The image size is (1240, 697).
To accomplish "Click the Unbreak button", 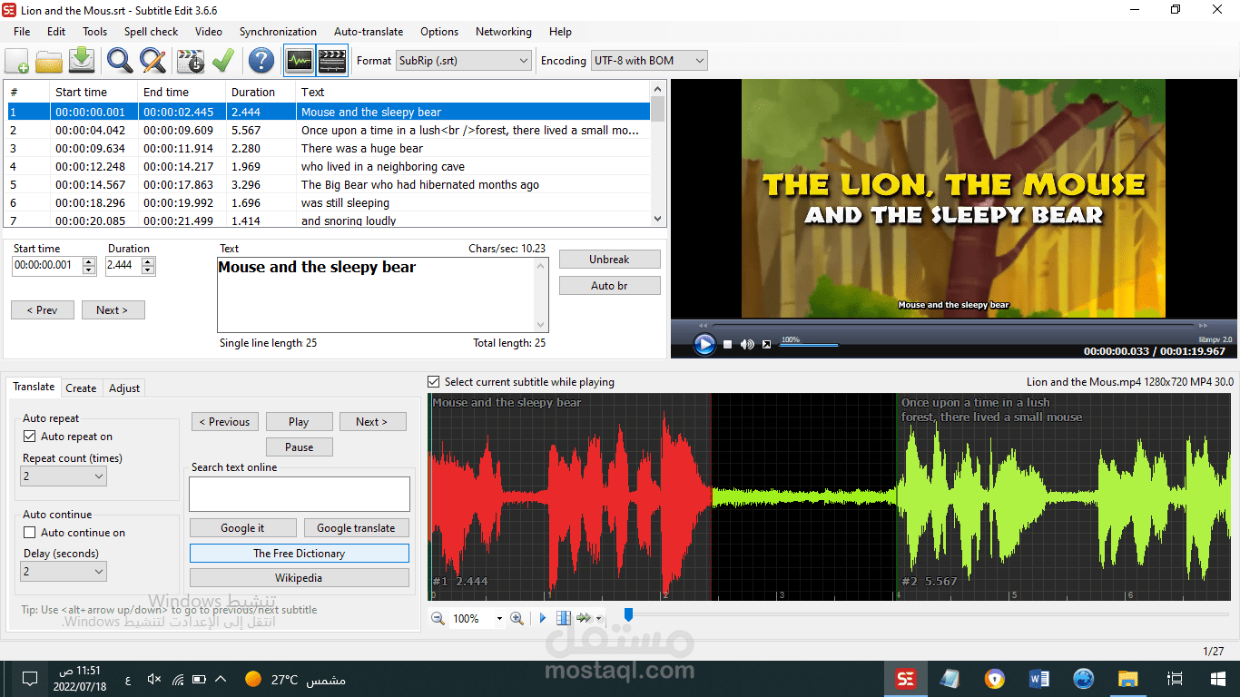I will (x=609, y=259).
